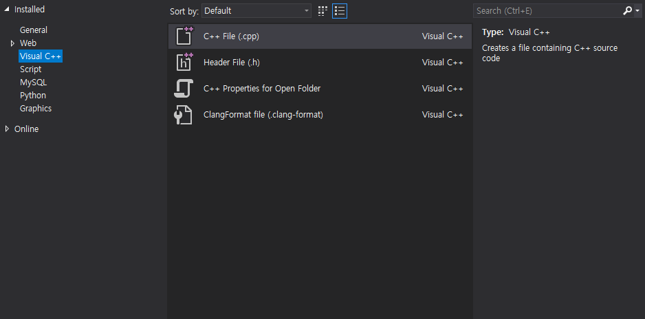Select the Script category
Viewport: 645px width, 319px height.
(x=31, y=69)
